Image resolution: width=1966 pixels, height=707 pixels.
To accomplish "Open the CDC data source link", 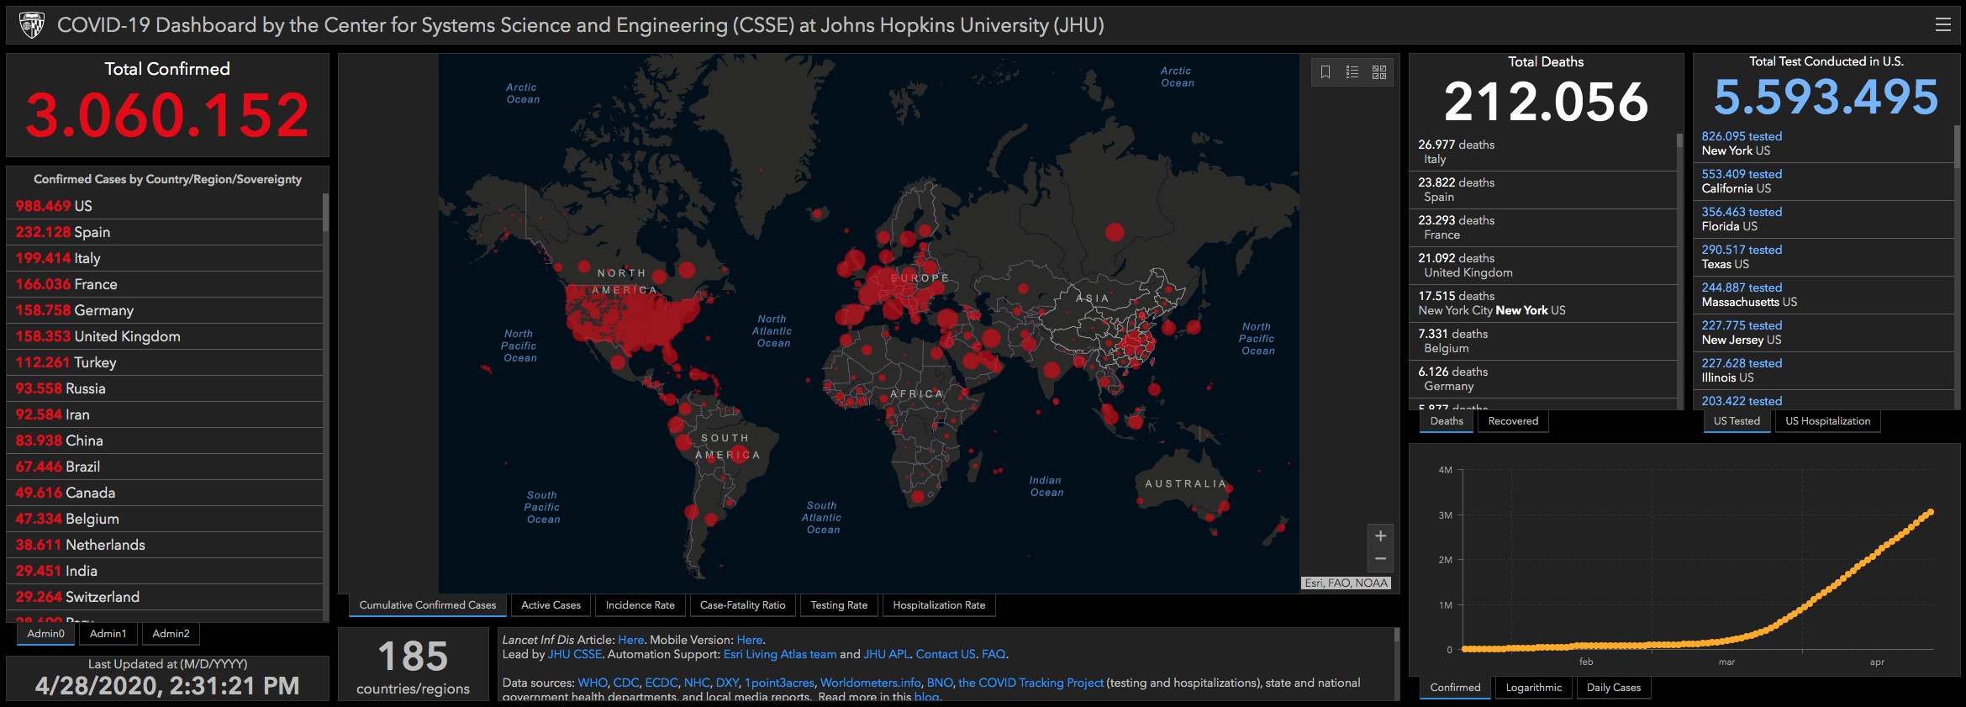I will point(626,683).
